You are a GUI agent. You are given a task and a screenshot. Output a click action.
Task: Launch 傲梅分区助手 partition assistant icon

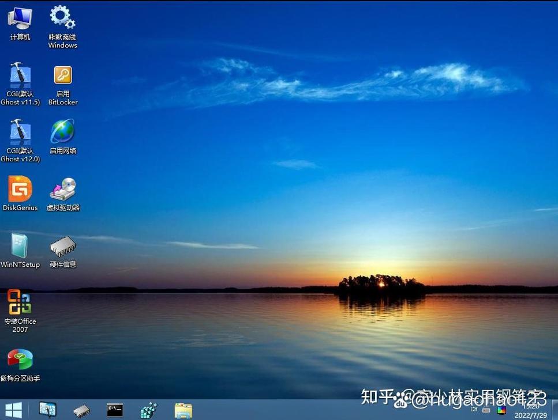click(x=20, y=365)
